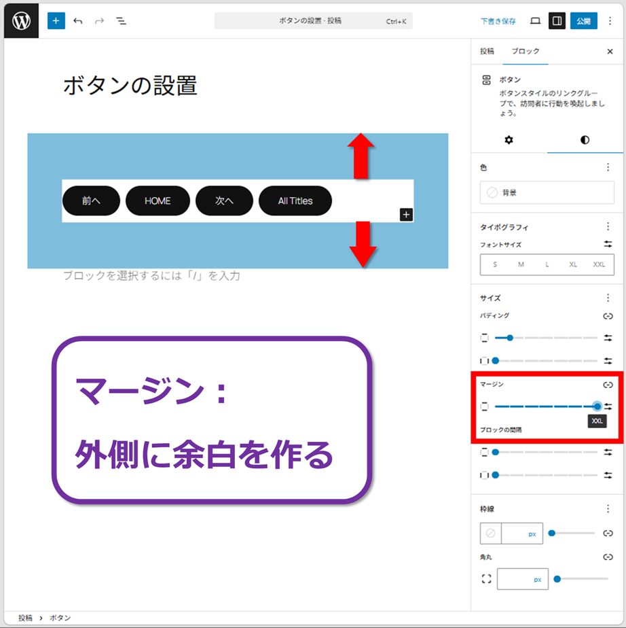Click 下書き保存 to save draft
This screenshot has width=626, height=628.
(498, 21)
